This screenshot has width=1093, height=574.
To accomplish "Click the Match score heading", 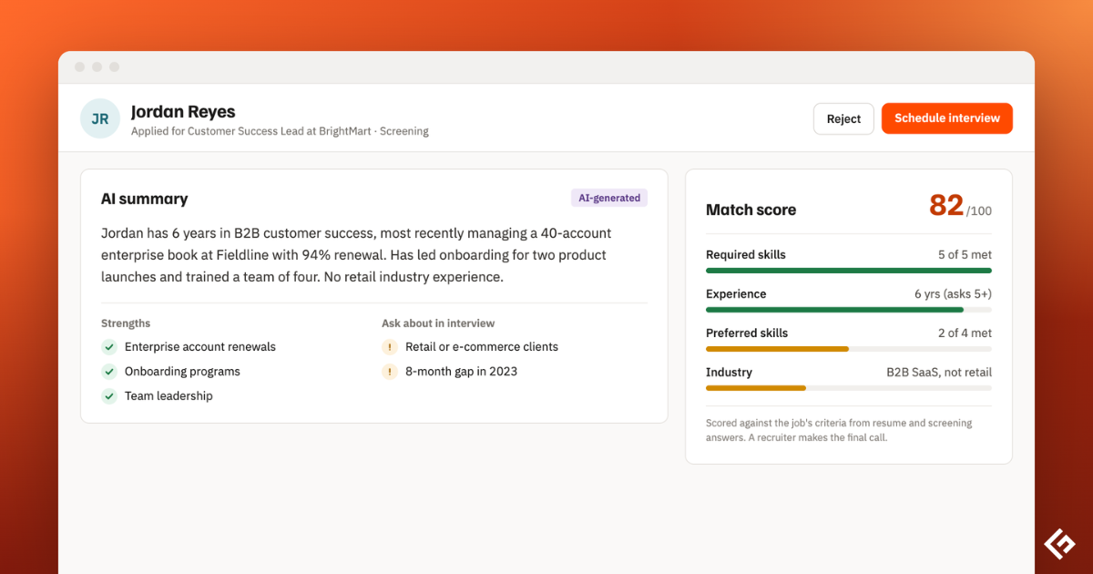I will tap(751, 210).
